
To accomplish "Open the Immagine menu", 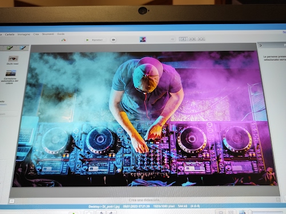I will coord(24,34).
